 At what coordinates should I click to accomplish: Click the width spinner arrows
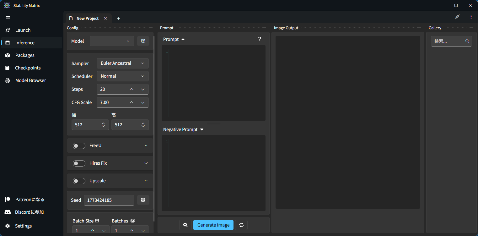click(103, 125)
